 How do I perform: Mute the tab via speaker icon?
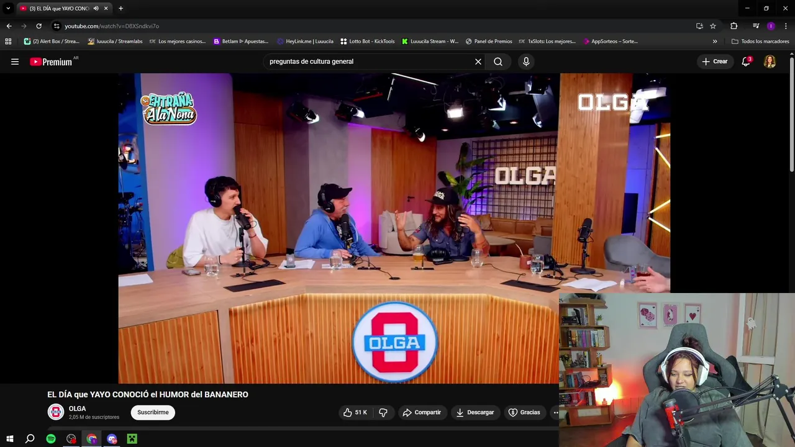coord(96,8)
